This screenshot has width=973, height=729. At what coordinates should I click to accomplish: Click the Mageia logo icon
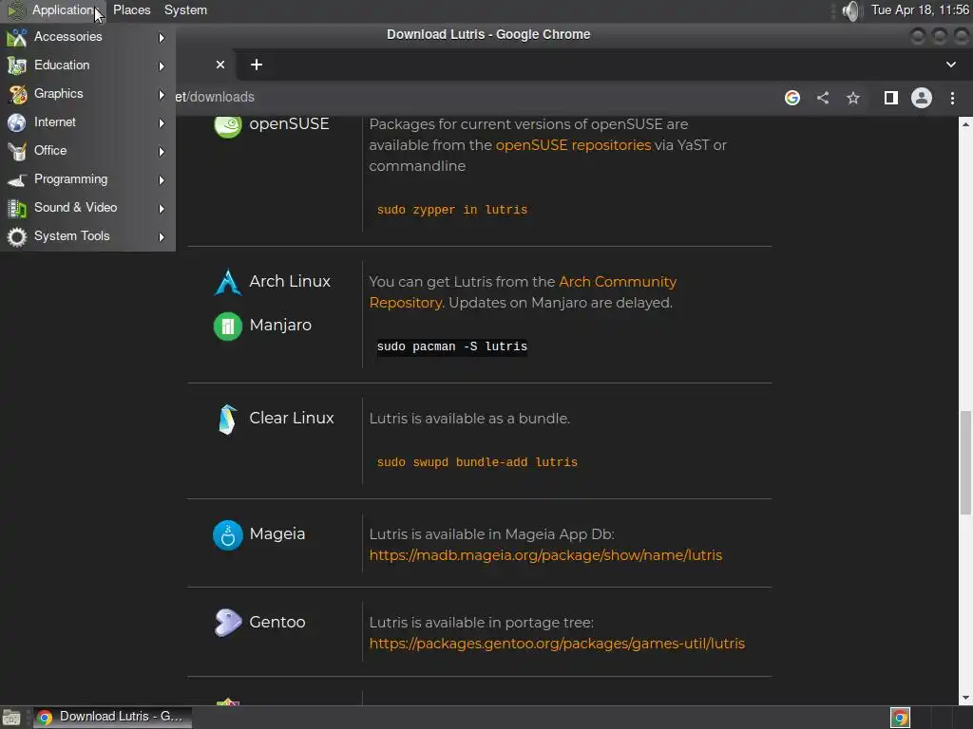[228, 535]
